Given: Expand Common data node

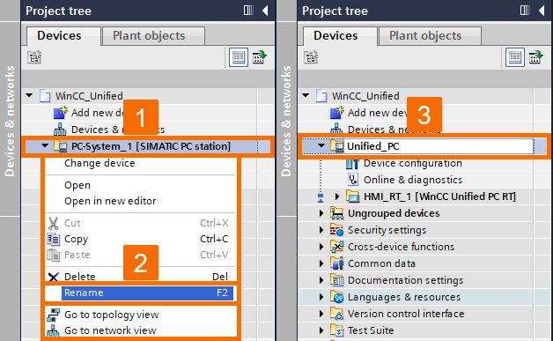Looking at the screenshot, I should [x=321, y=263].
